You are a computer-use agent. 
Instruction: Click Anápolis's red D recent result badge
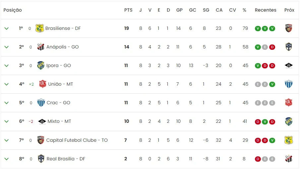272,47
